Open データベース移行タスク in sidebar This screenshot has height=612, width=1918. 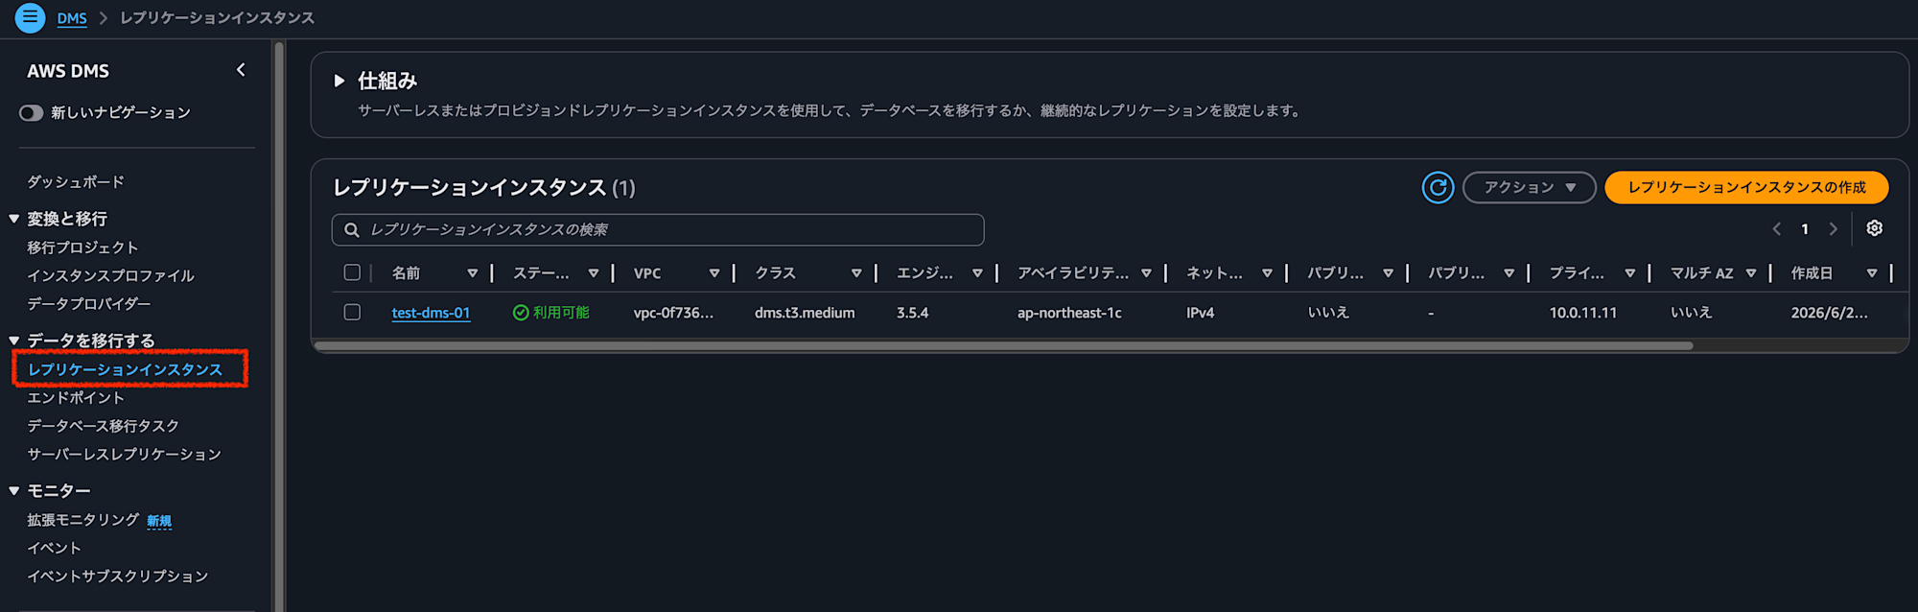pos(103,425)
